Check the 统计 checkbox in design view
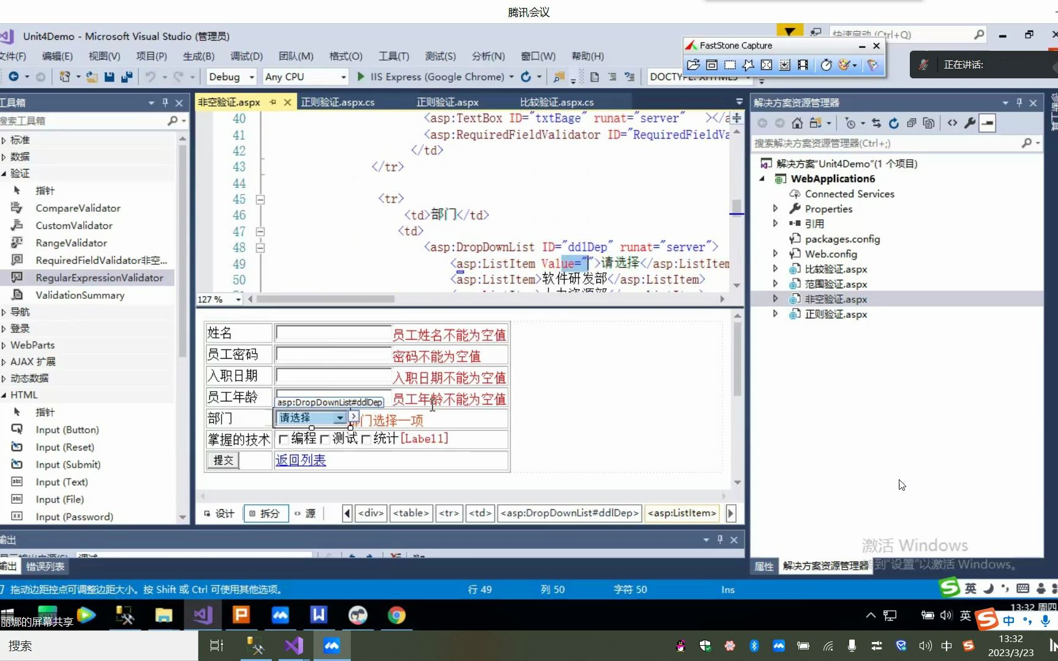Viewport: 1058px width, 661px height. [x=366, y=439]
